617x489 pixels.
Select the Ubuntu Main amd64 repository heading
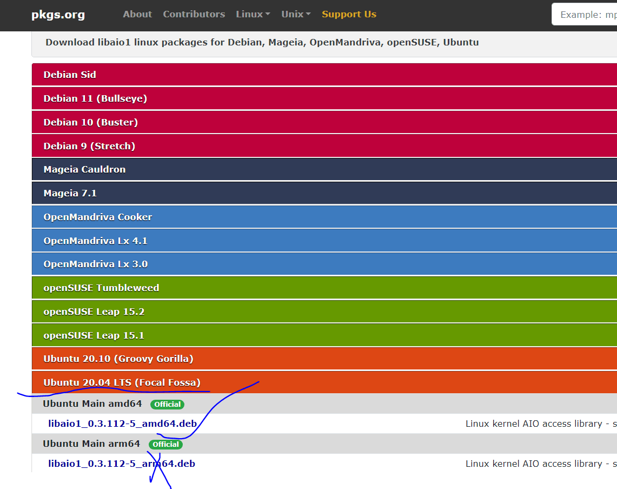(x=92, y=404)
